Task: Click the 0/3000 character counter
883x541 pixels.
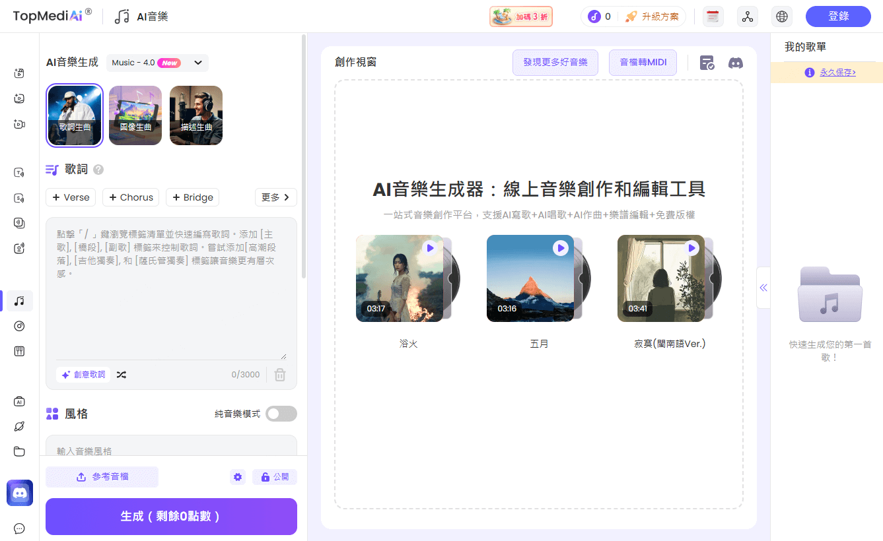Action: click(x=246, y=375)
